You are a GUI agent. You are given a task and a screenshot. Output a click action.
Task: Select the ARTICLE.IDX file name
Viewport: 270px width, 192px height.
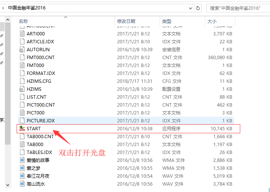point(40,42)
